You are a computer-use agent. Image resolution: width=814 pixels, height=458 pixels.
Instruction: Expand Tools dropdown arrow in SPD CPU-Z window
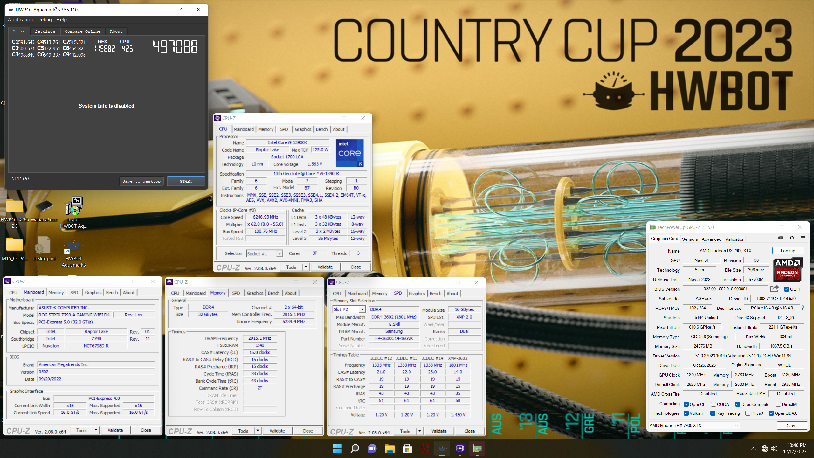tap(419, 431)
